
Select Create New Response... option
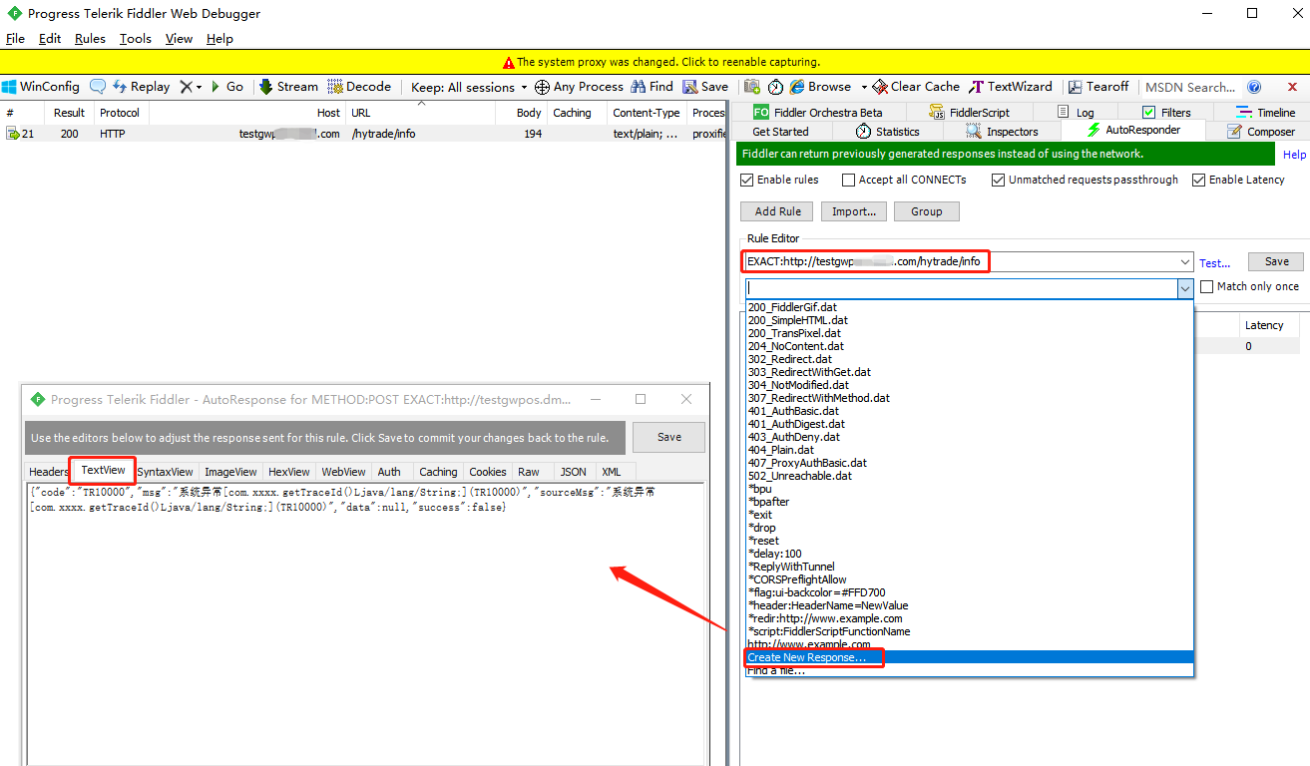click(969, 657)
